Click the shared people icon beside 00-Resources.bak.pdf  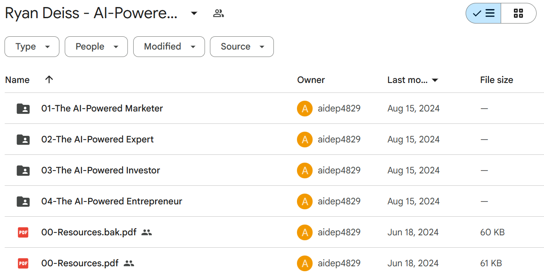(146, 232)
